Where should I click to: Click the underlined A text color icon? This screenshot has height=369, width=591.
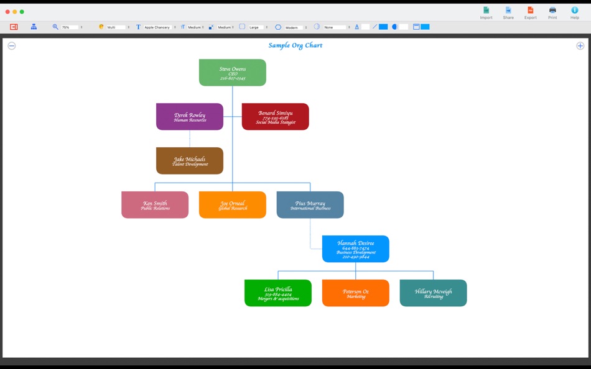[356, 27]
